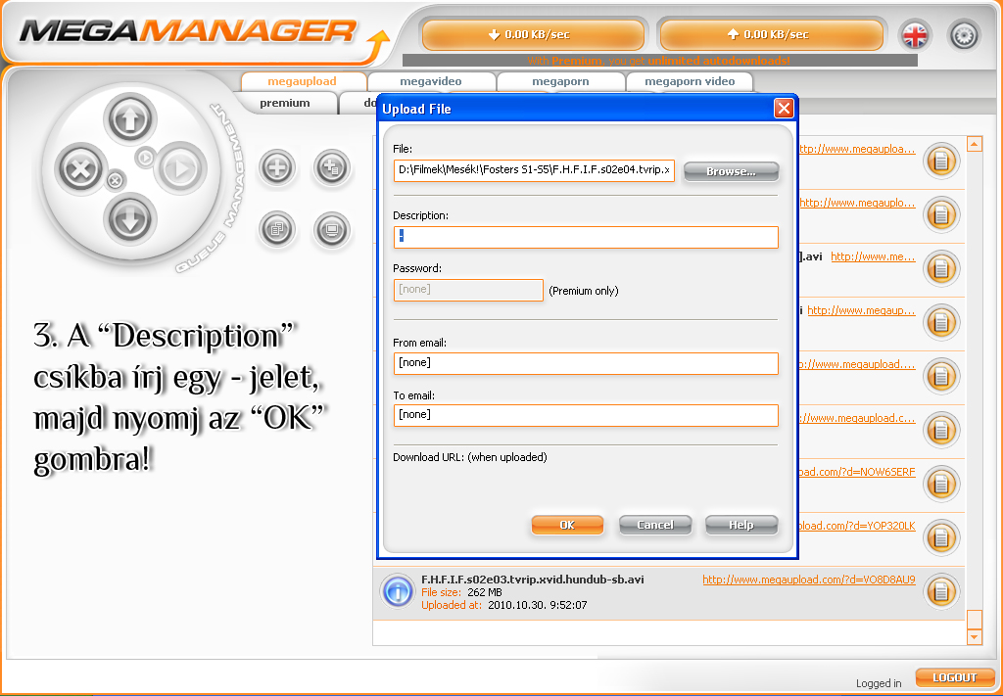1003x696 pixels.
Task: Click the list scrollbar up arrow
Action: pyautogui.click(x=975, y=144)
